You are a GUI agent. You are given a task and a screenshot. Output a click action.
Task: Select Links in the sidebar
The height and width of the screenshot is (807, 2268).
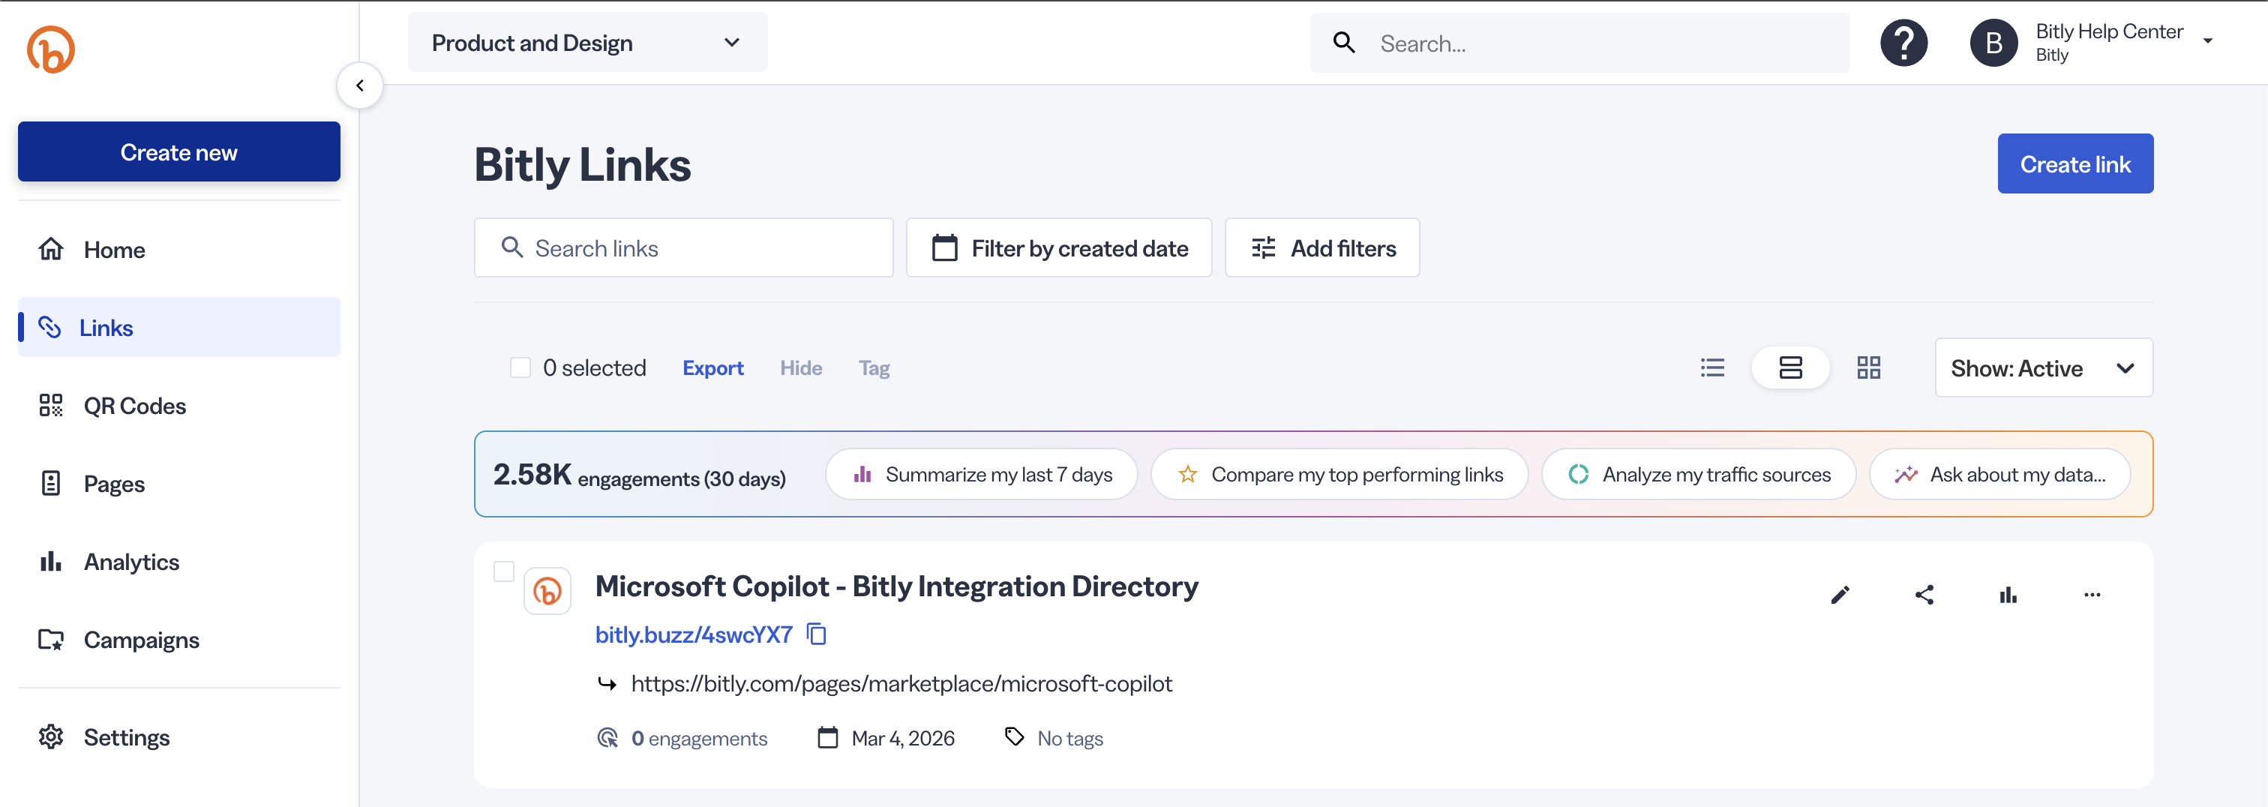178,328
